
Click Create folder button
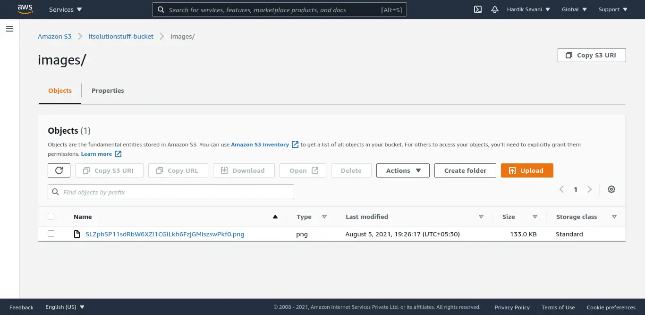pos(465,170)
